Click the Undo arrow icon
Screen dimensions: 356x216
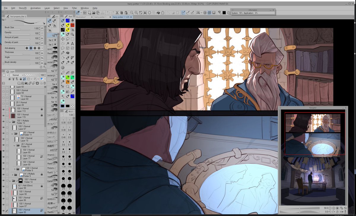108,13
